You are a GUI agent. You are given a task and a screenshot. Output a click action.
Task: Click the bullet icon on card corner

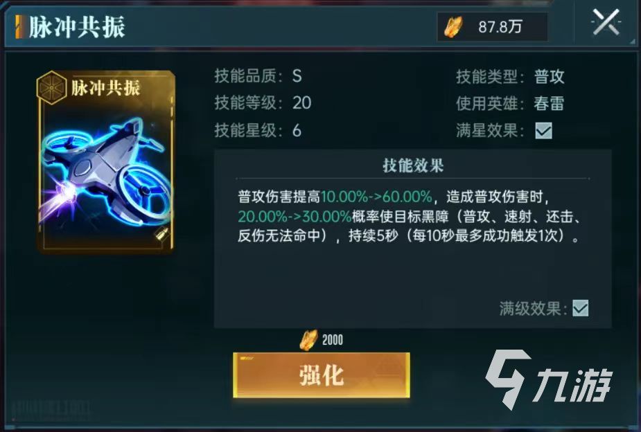(161, 235)
